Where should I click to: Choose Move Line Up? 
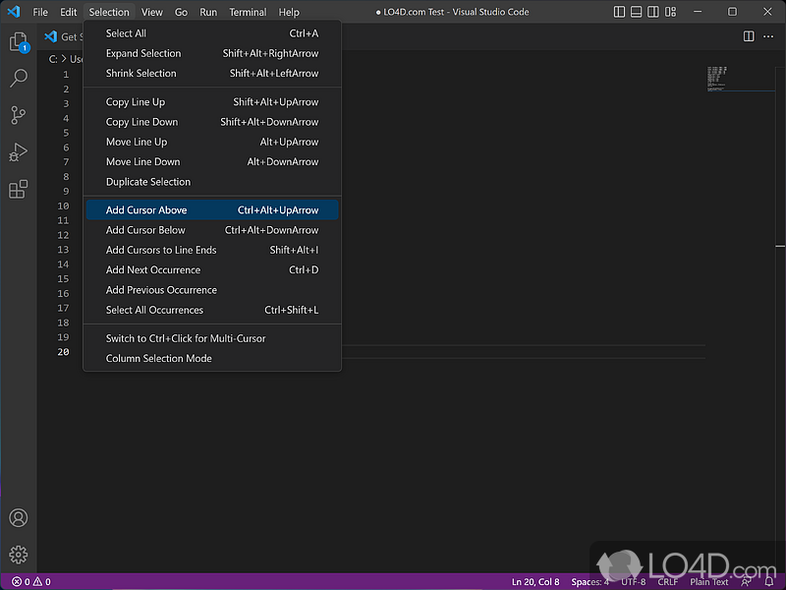pyautogui.click(x=212, y=142)
